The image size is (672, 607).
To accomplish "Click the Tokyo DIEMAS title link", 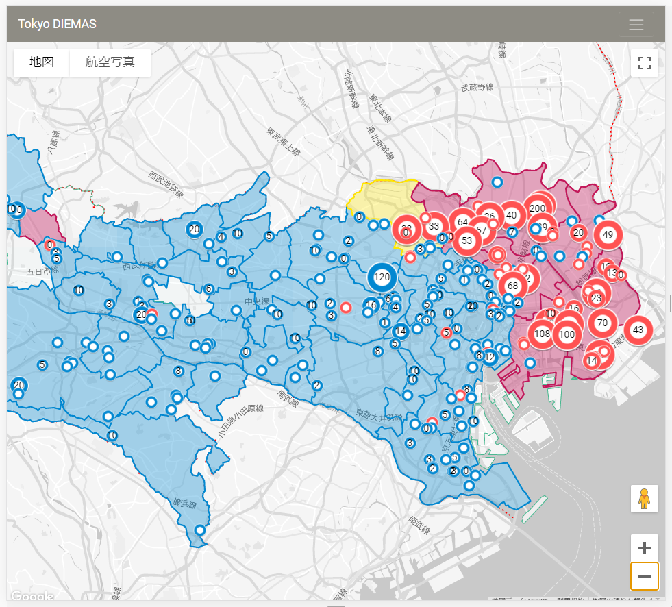I will tap(57, 24).
